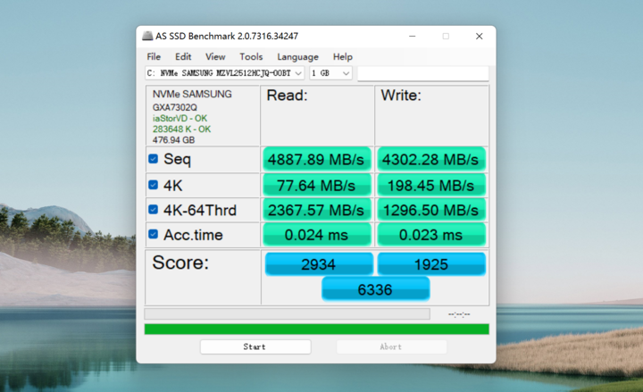Viewport: 643px width, 392px height.
Task: Open the File menu
Action: [x=154, y=56]
